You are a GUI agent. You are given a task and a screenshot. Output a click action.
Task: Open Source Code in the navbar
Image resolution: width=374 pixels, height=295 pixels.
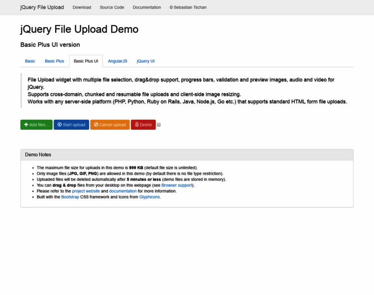pos(112,7)
